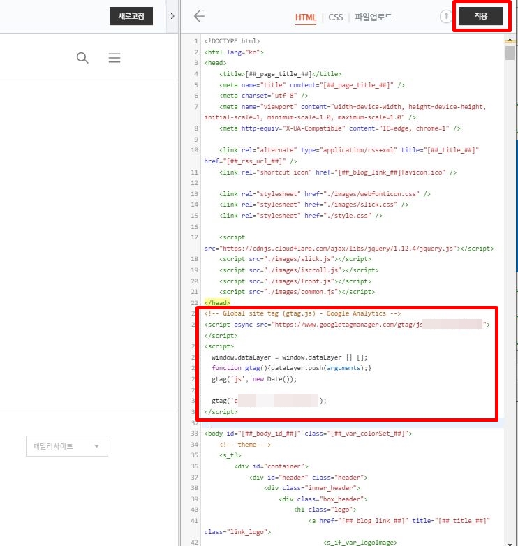Click line number 1 in gutter
The height and width of the screenshot is (546, 518).
tap(196, 41)
